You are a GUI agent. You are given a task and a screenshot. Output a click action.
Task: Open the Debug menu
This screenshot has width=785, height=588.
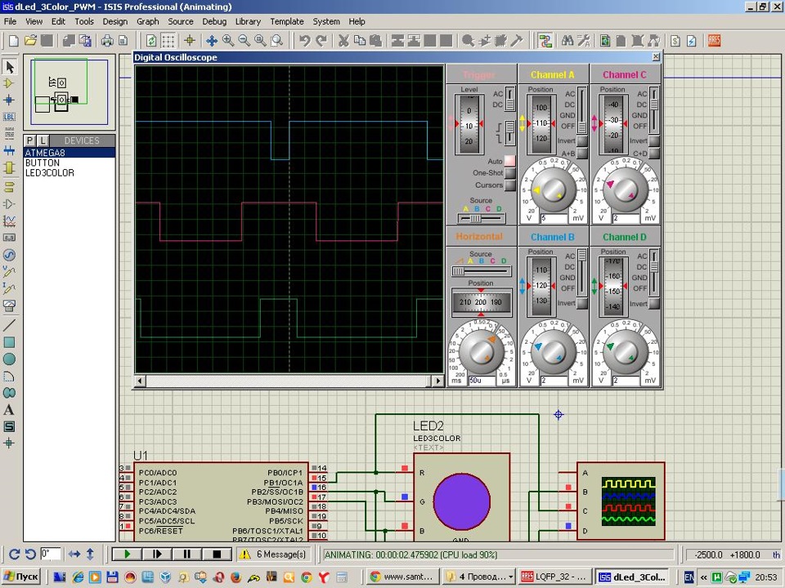[x=214, y=22]
